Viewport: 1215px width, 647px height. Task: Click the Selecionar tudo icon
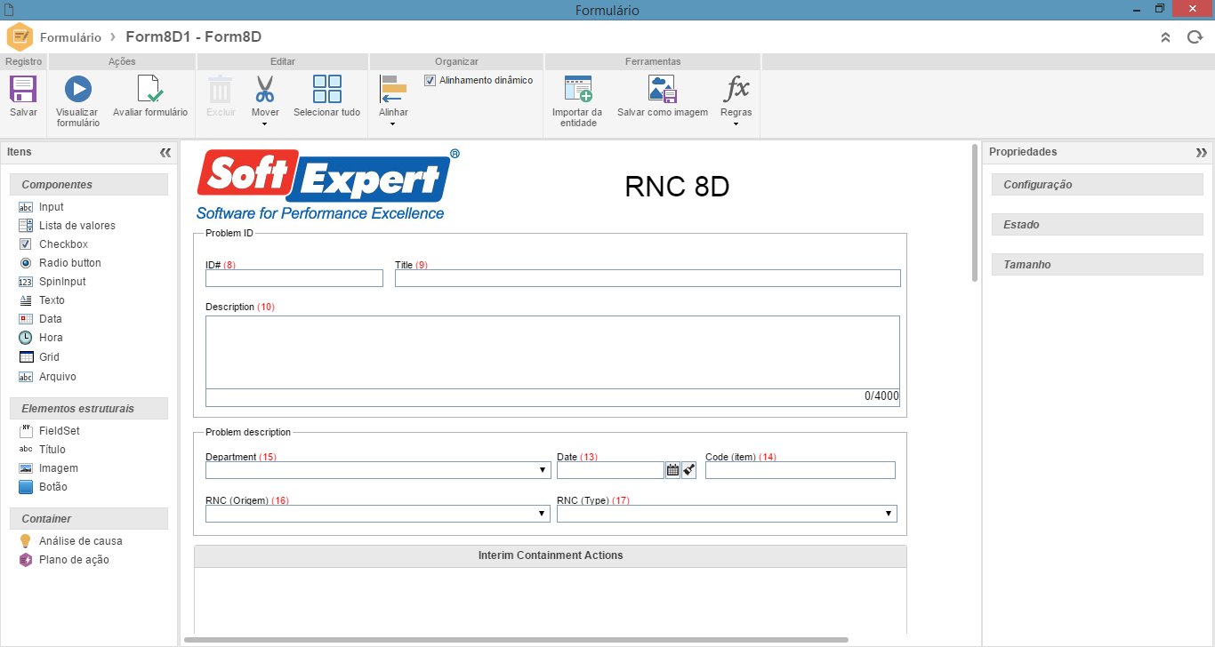tap(327, 89)
